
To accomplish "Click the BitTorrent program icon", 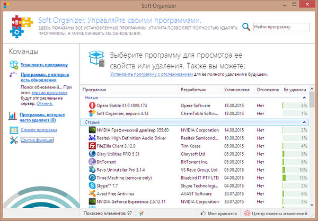I will click(92, 162).
